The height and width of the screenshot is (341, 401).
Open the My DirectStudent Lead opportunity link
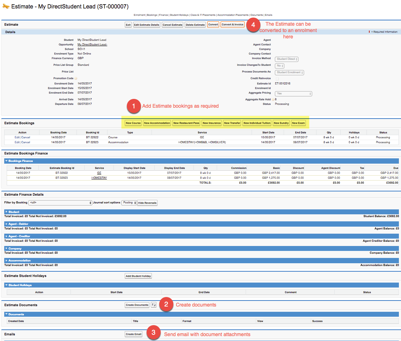pos(92,45)
